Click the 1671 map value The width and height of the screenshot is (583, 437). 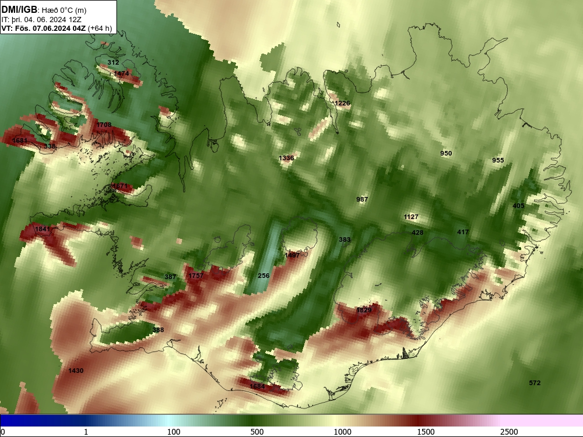pyautogui.click(x=120, y=186)
